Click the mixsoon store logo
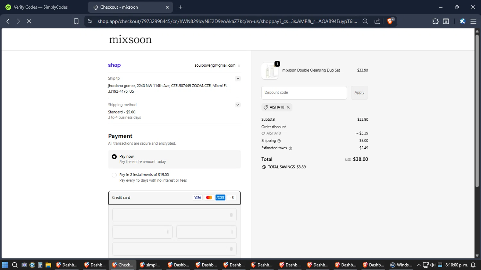The height and width of the screenshot is (270, 481). click(x=130, y=39)
